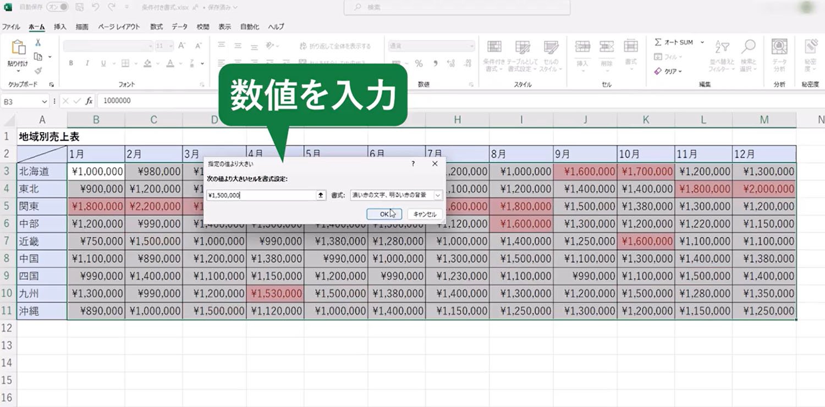Open 条件付き書式 conditional formatting
The height and width of the screenshot is (407, 825).
[494, 56]
